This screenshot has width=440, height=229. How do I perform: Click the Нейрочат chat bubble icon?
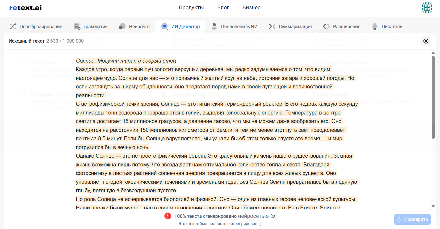[122, 26]
